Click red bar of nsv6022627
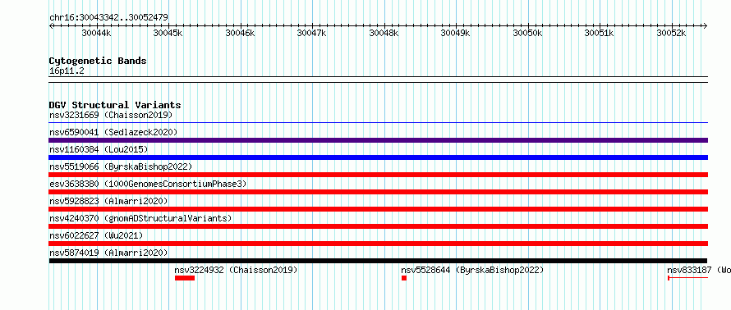 tap(379, 244)
